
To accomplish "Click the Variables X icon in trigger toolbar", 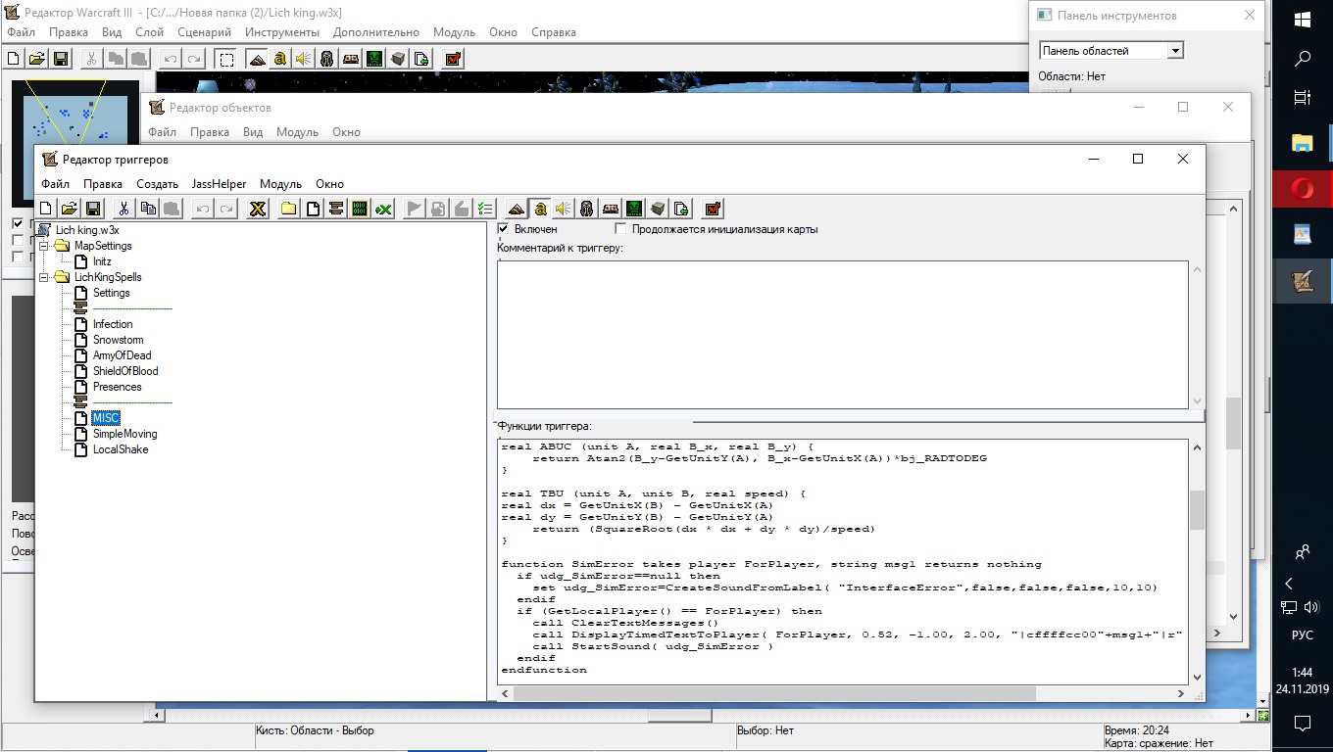I will pyautogui.click(x=257, y=209).
